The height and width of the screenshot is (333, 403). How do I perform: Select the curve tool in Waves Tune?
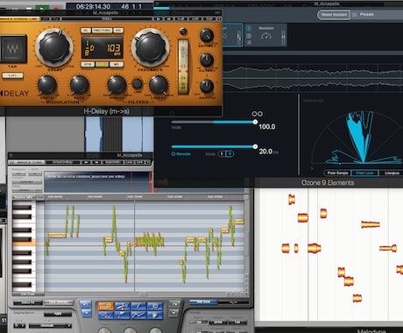click(x=106, y=315)
